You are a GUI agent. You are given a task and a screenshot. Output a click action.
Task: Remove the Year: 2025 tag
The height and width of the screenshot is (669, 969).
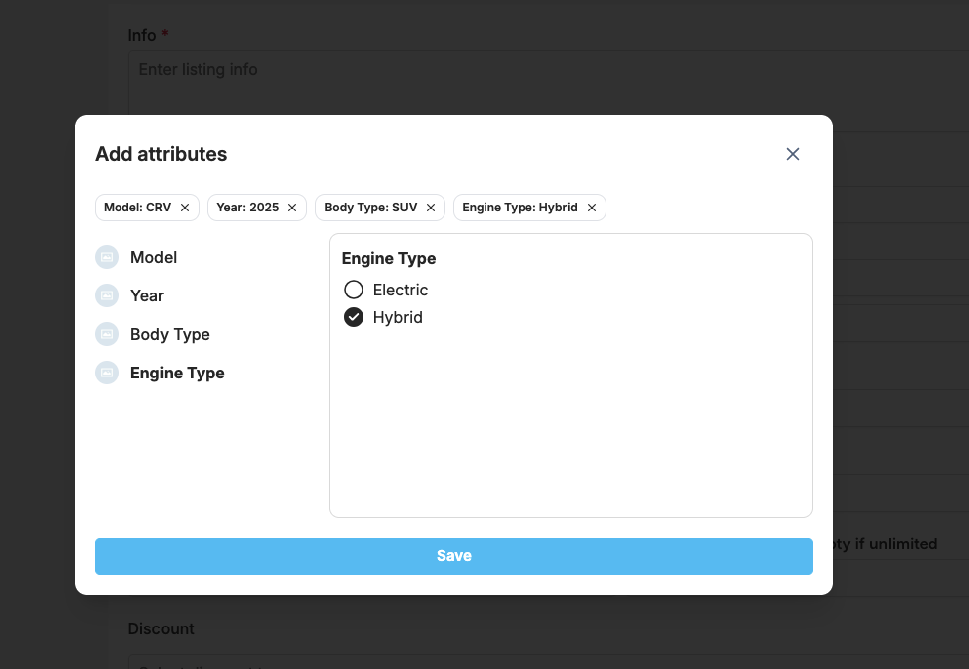click(292, 208)
